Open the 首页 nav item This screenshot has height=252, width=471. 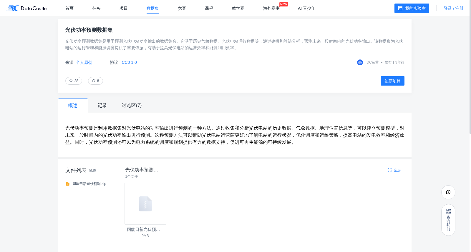click(x=69, y=9)
